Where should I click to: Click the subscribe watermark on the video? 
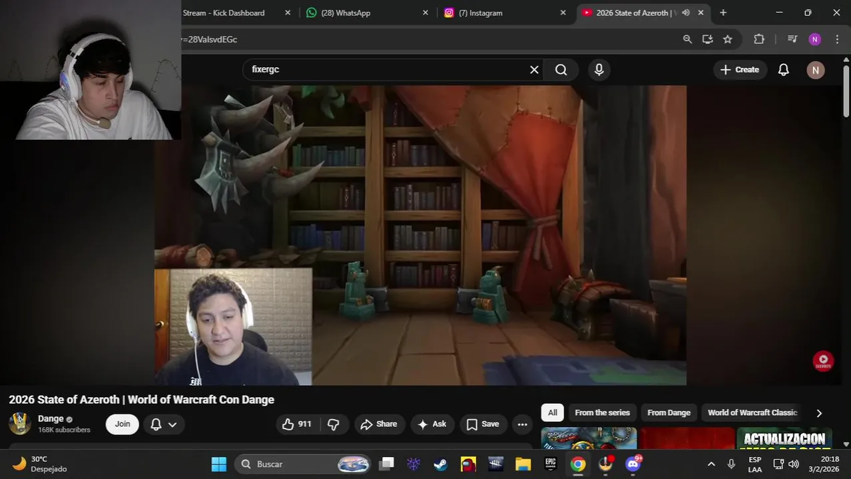coord(823,361)
